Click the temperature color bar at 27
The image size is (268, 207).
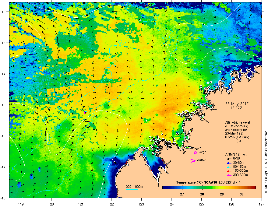[x=182, y=188]
